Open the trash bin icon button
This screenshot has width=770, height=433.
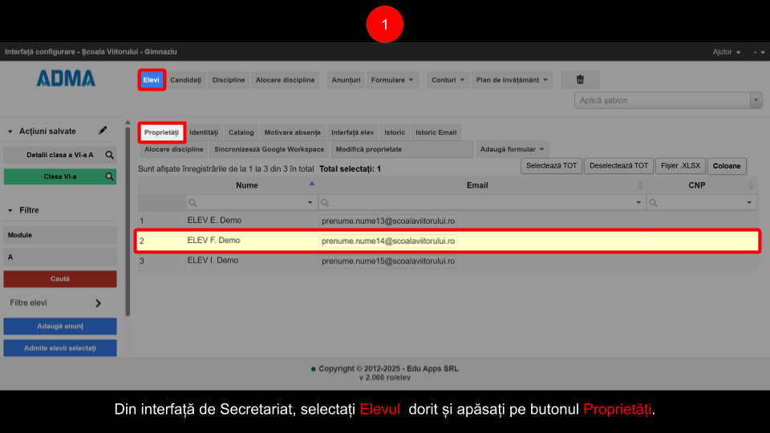click(580, 79)
